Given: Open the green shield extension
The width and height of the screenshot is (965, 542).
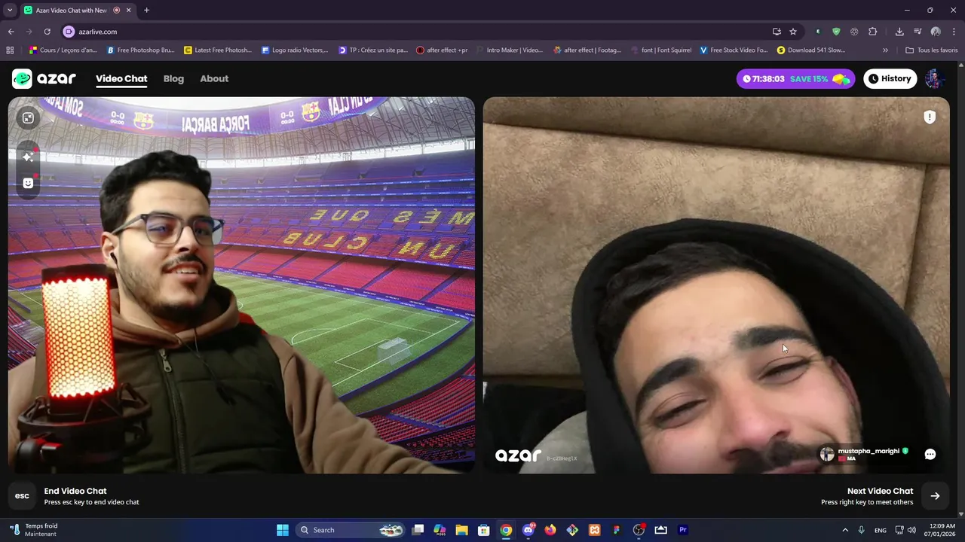Looking at the screenshot, I should [x=836, y=32].
